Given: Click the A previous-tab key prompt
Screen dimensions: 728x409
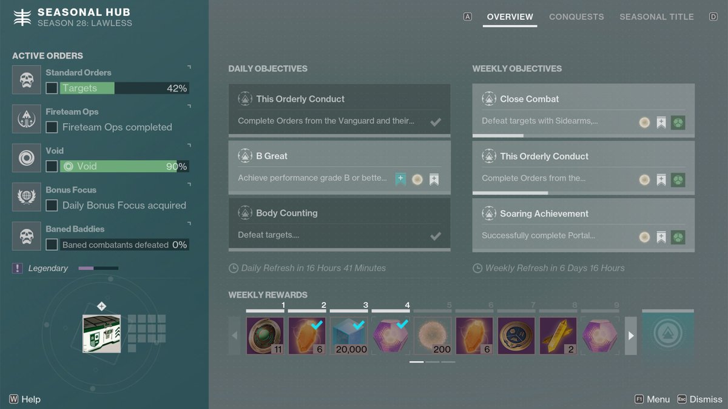Looking at the screenshot, I should (x=467, y=17).
